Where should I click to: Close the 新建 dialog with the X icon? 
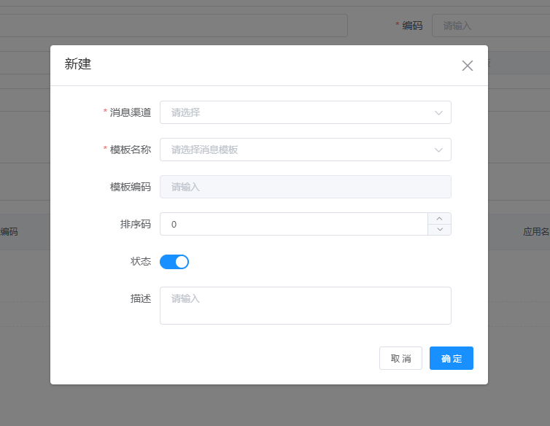pyautogui.click(x=468, y=66)
